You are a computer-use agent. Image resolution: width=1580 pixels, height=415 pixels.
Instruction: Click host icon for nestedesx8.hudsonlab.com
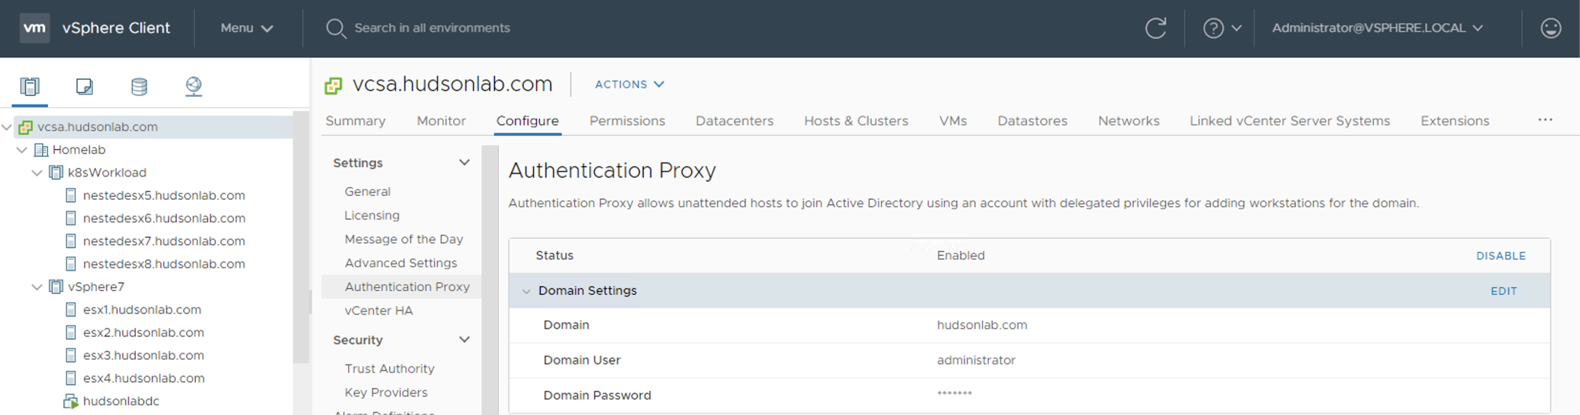pyautogui.click(x=71, y=264)
